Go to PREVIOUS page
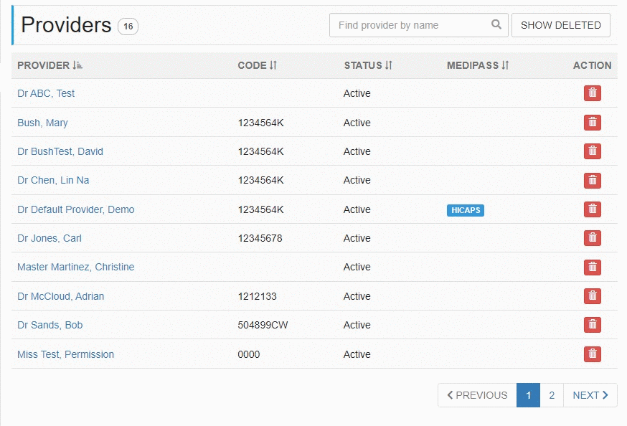 click(477, 395)
